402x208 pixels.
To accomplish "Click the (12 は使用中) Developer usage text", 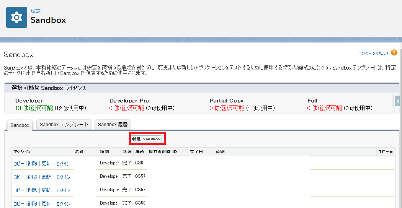I will (x=70, y=108).
